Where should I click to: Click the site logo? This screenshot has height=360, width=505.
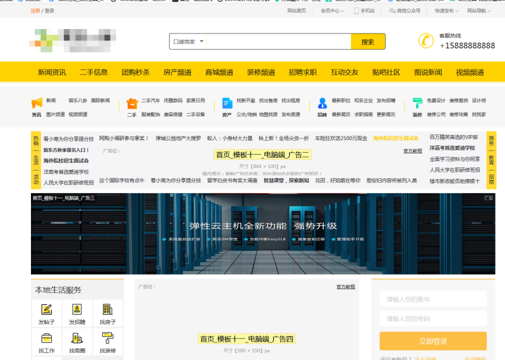coord(73,40)
